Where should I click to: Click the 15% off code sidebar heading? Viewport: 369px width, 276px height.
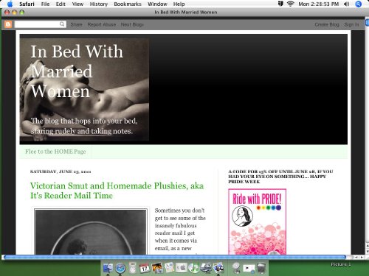click(280, 177)
